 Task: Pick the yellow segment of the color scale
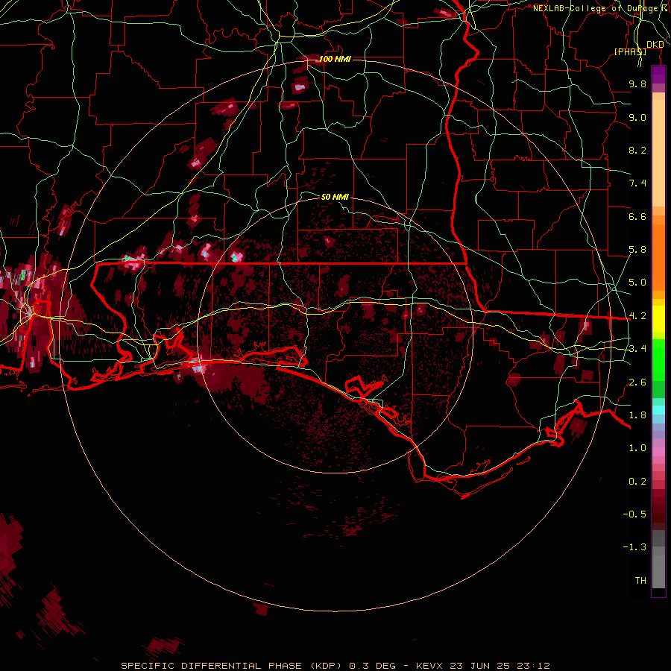click(658, 319)
